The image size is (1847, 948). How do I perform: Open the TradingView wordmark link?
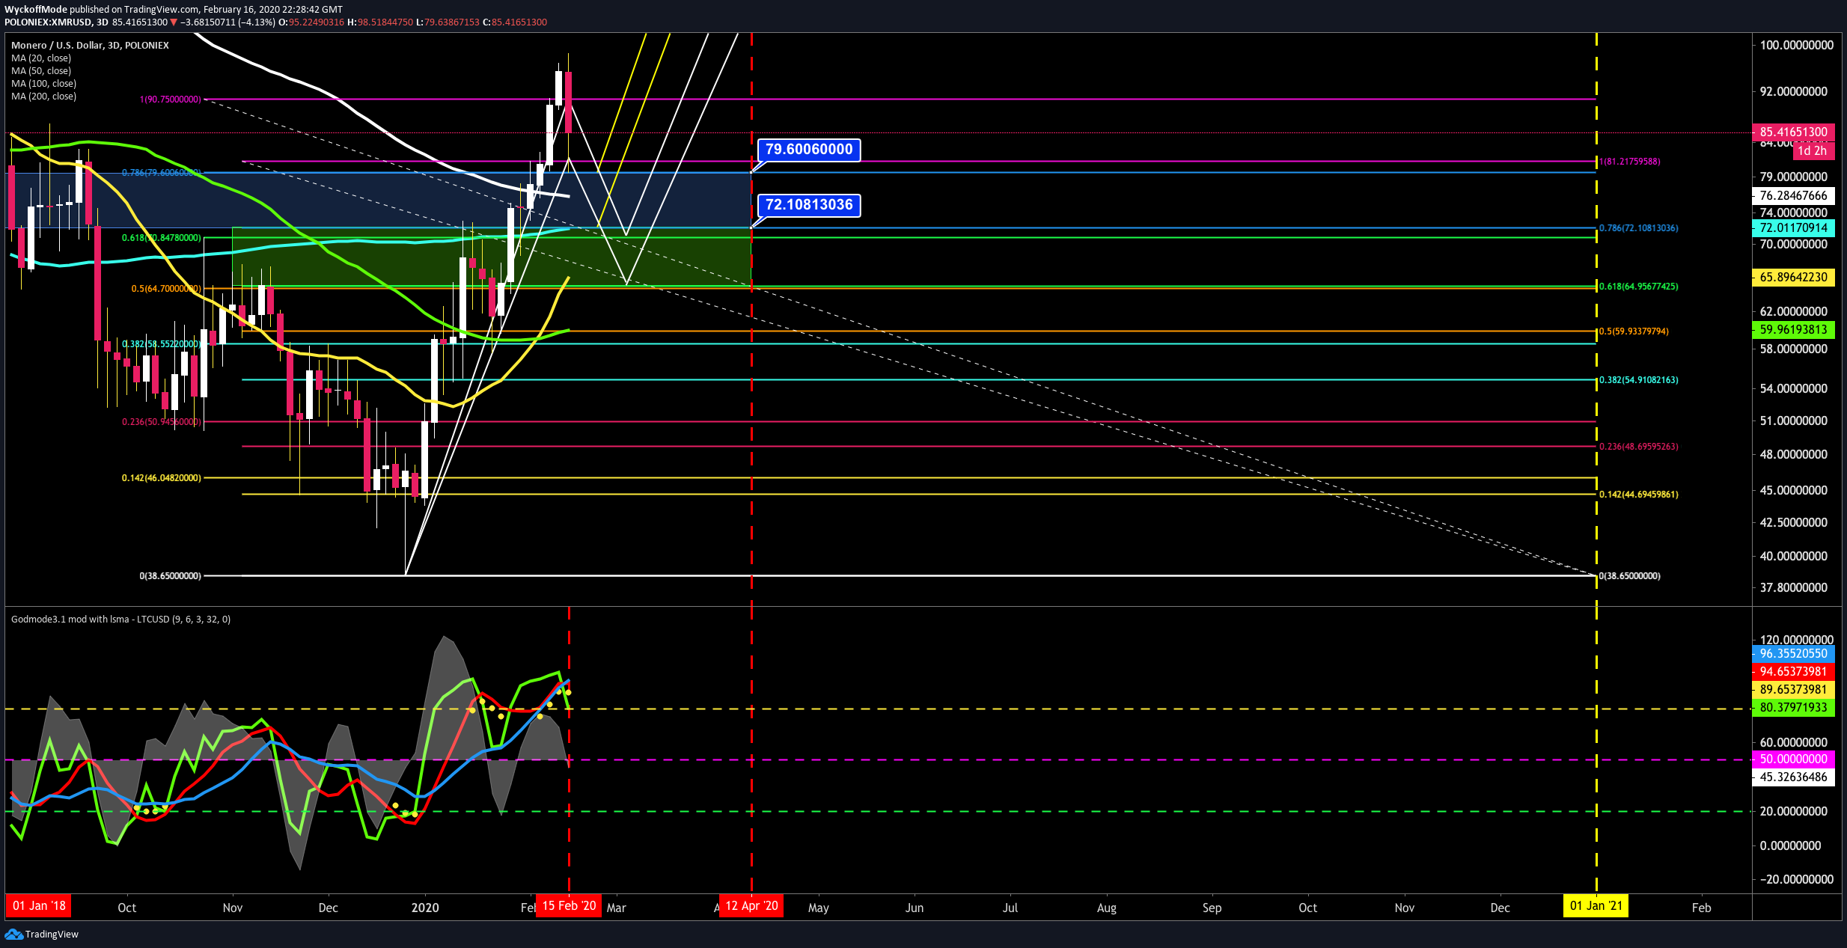[x=52, y=934]
